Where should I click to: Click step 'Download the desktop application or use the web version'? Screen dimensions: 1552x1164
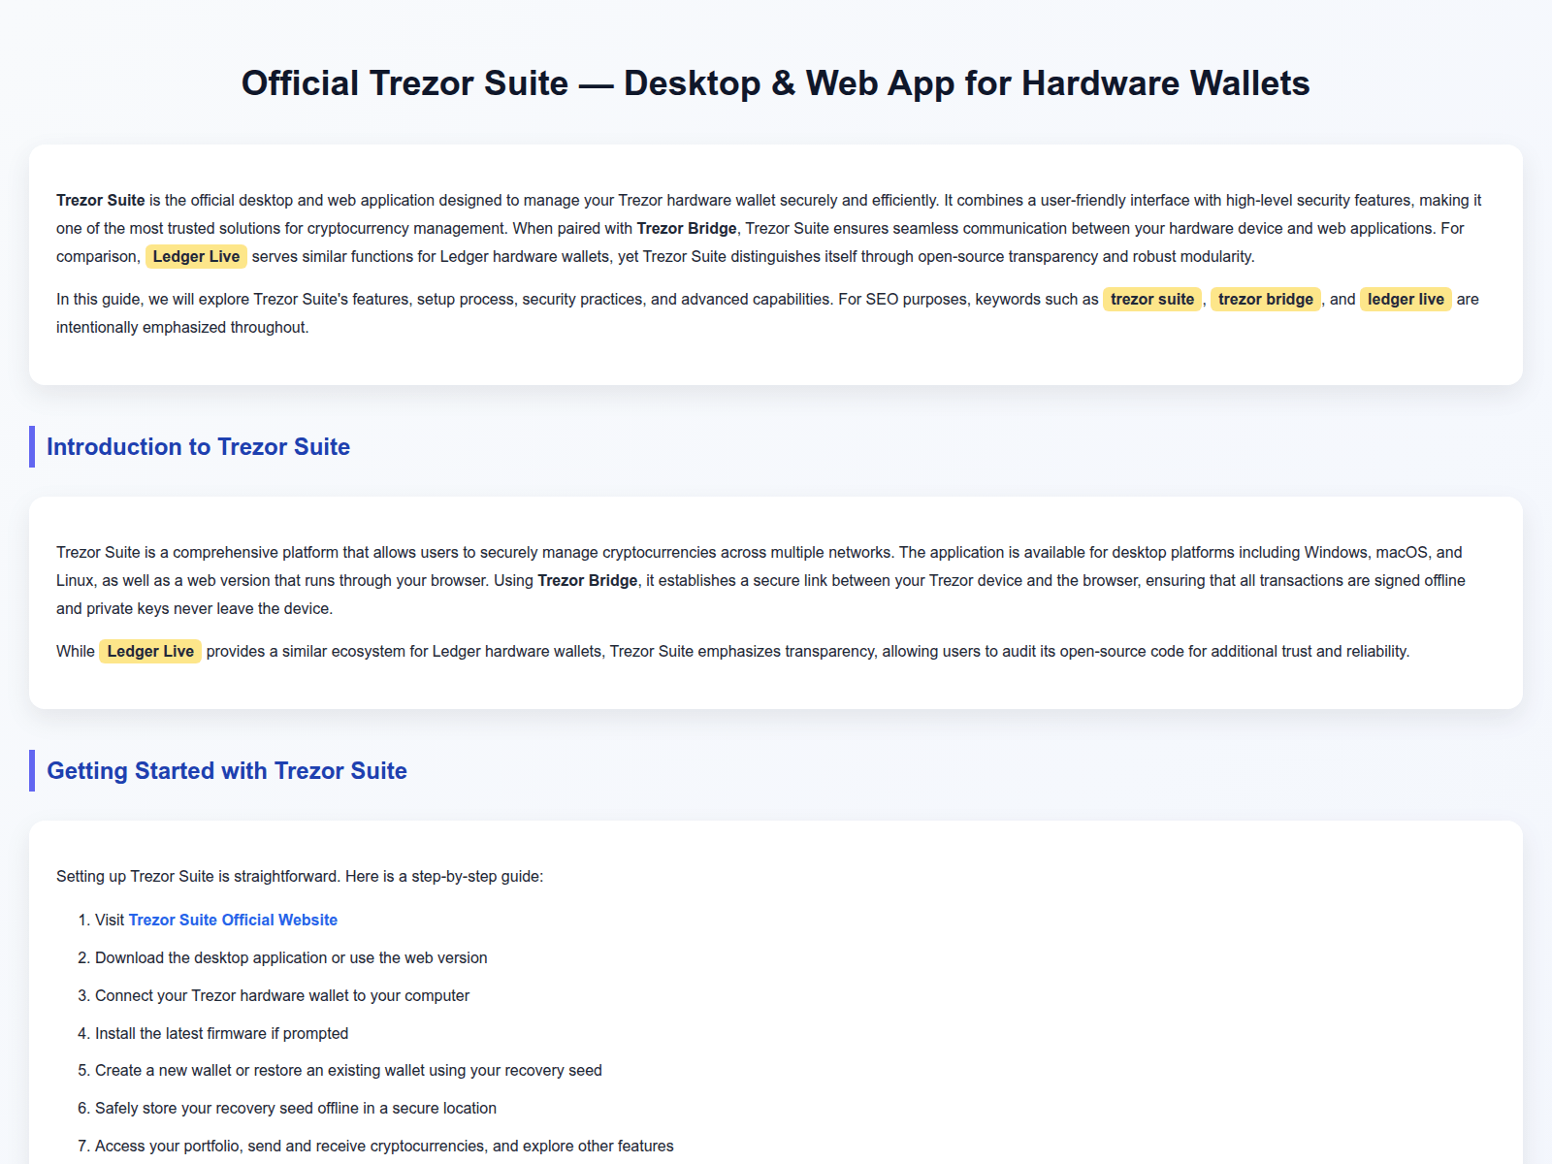click(x=291, y=957)
